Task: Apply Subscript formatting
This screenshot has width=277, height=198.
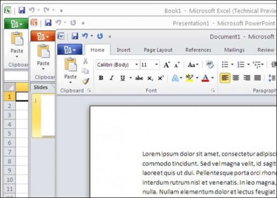Action: pyautogui.click(x=150, y=78)
